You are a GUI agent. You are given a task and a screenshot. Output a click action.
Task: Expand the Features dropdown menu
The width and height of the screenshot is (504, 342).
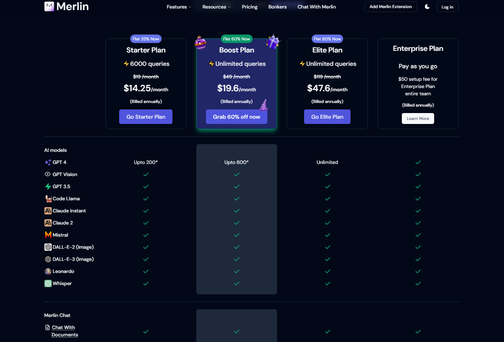[179, 7]
